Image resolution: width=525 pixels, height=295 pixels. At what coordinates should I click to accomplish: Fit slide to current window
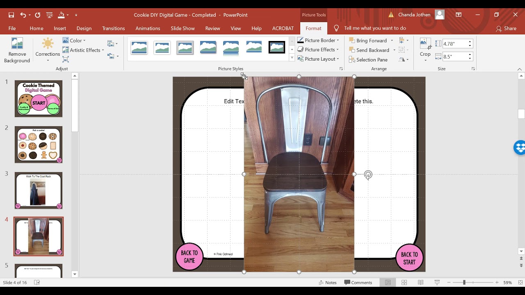click(519, 282)
